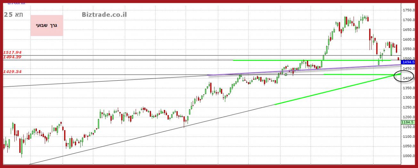The width and height of the screenshot is (418, 168).
Task: Click the black ellipse marker near 1400
Action: (x=402, y=77)
